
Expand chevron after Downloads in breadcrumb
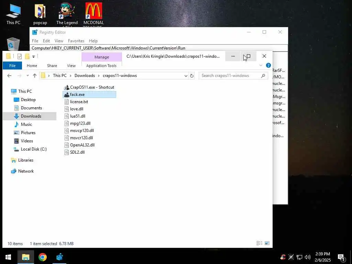point(99,76)
